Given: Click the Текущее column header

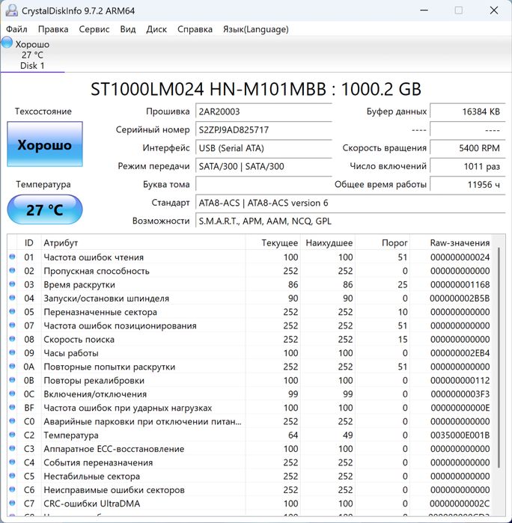Looking at the screenshot, I should [273, 243].
